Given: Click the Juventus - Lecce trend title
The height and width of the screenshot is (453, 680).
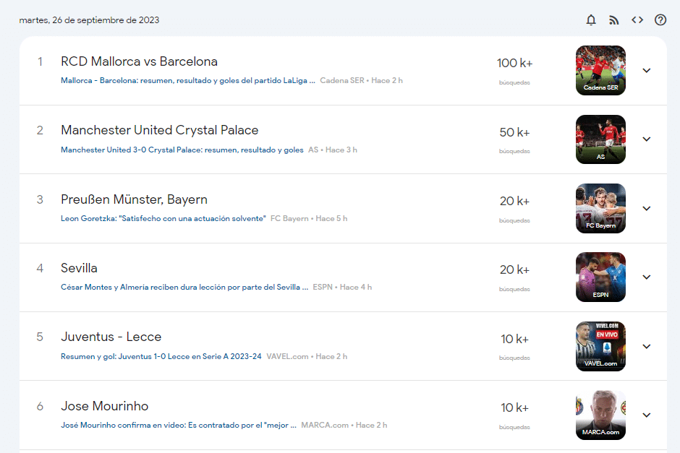Looking at the screenshot, I should pyautogui.click(x=111, y=337).
